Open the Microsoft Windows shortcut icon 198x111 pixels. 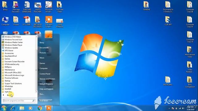click(49, 7)
